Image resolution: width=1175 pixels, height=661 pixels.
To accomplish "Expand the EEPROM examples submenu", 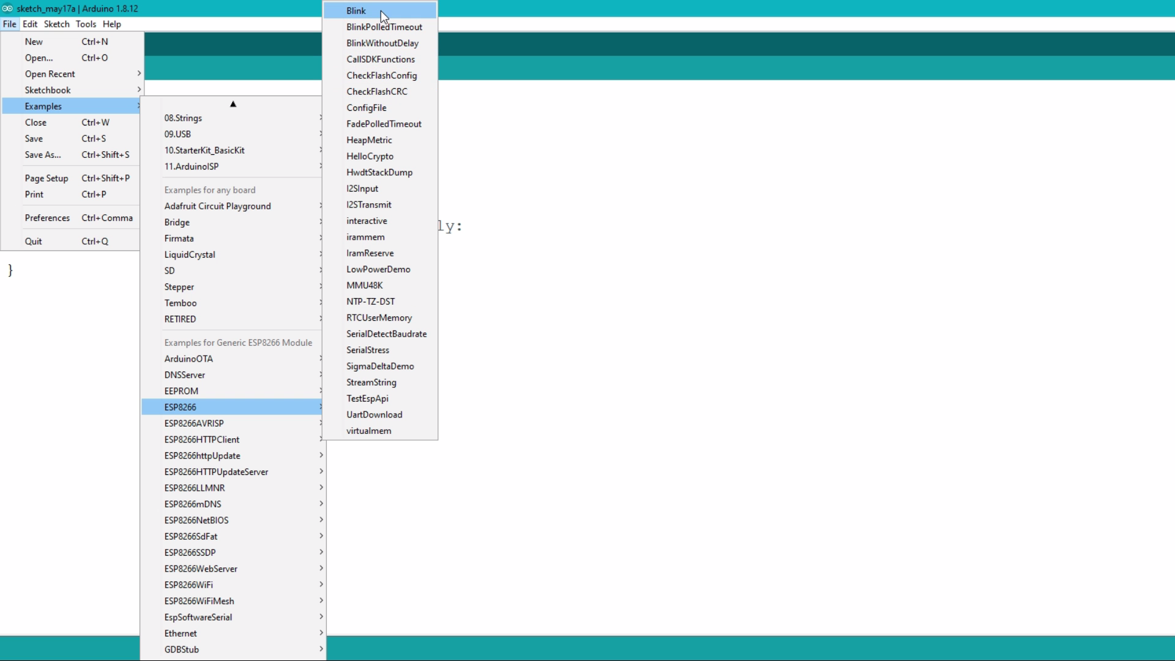I will 233,391.
